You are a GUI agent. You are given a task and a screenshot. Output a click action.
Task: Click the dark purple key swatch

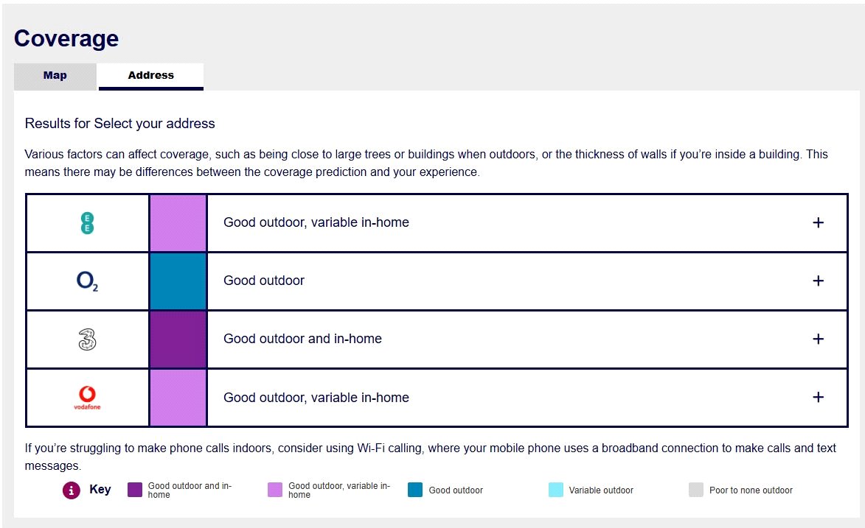click(x=135, y=490)
